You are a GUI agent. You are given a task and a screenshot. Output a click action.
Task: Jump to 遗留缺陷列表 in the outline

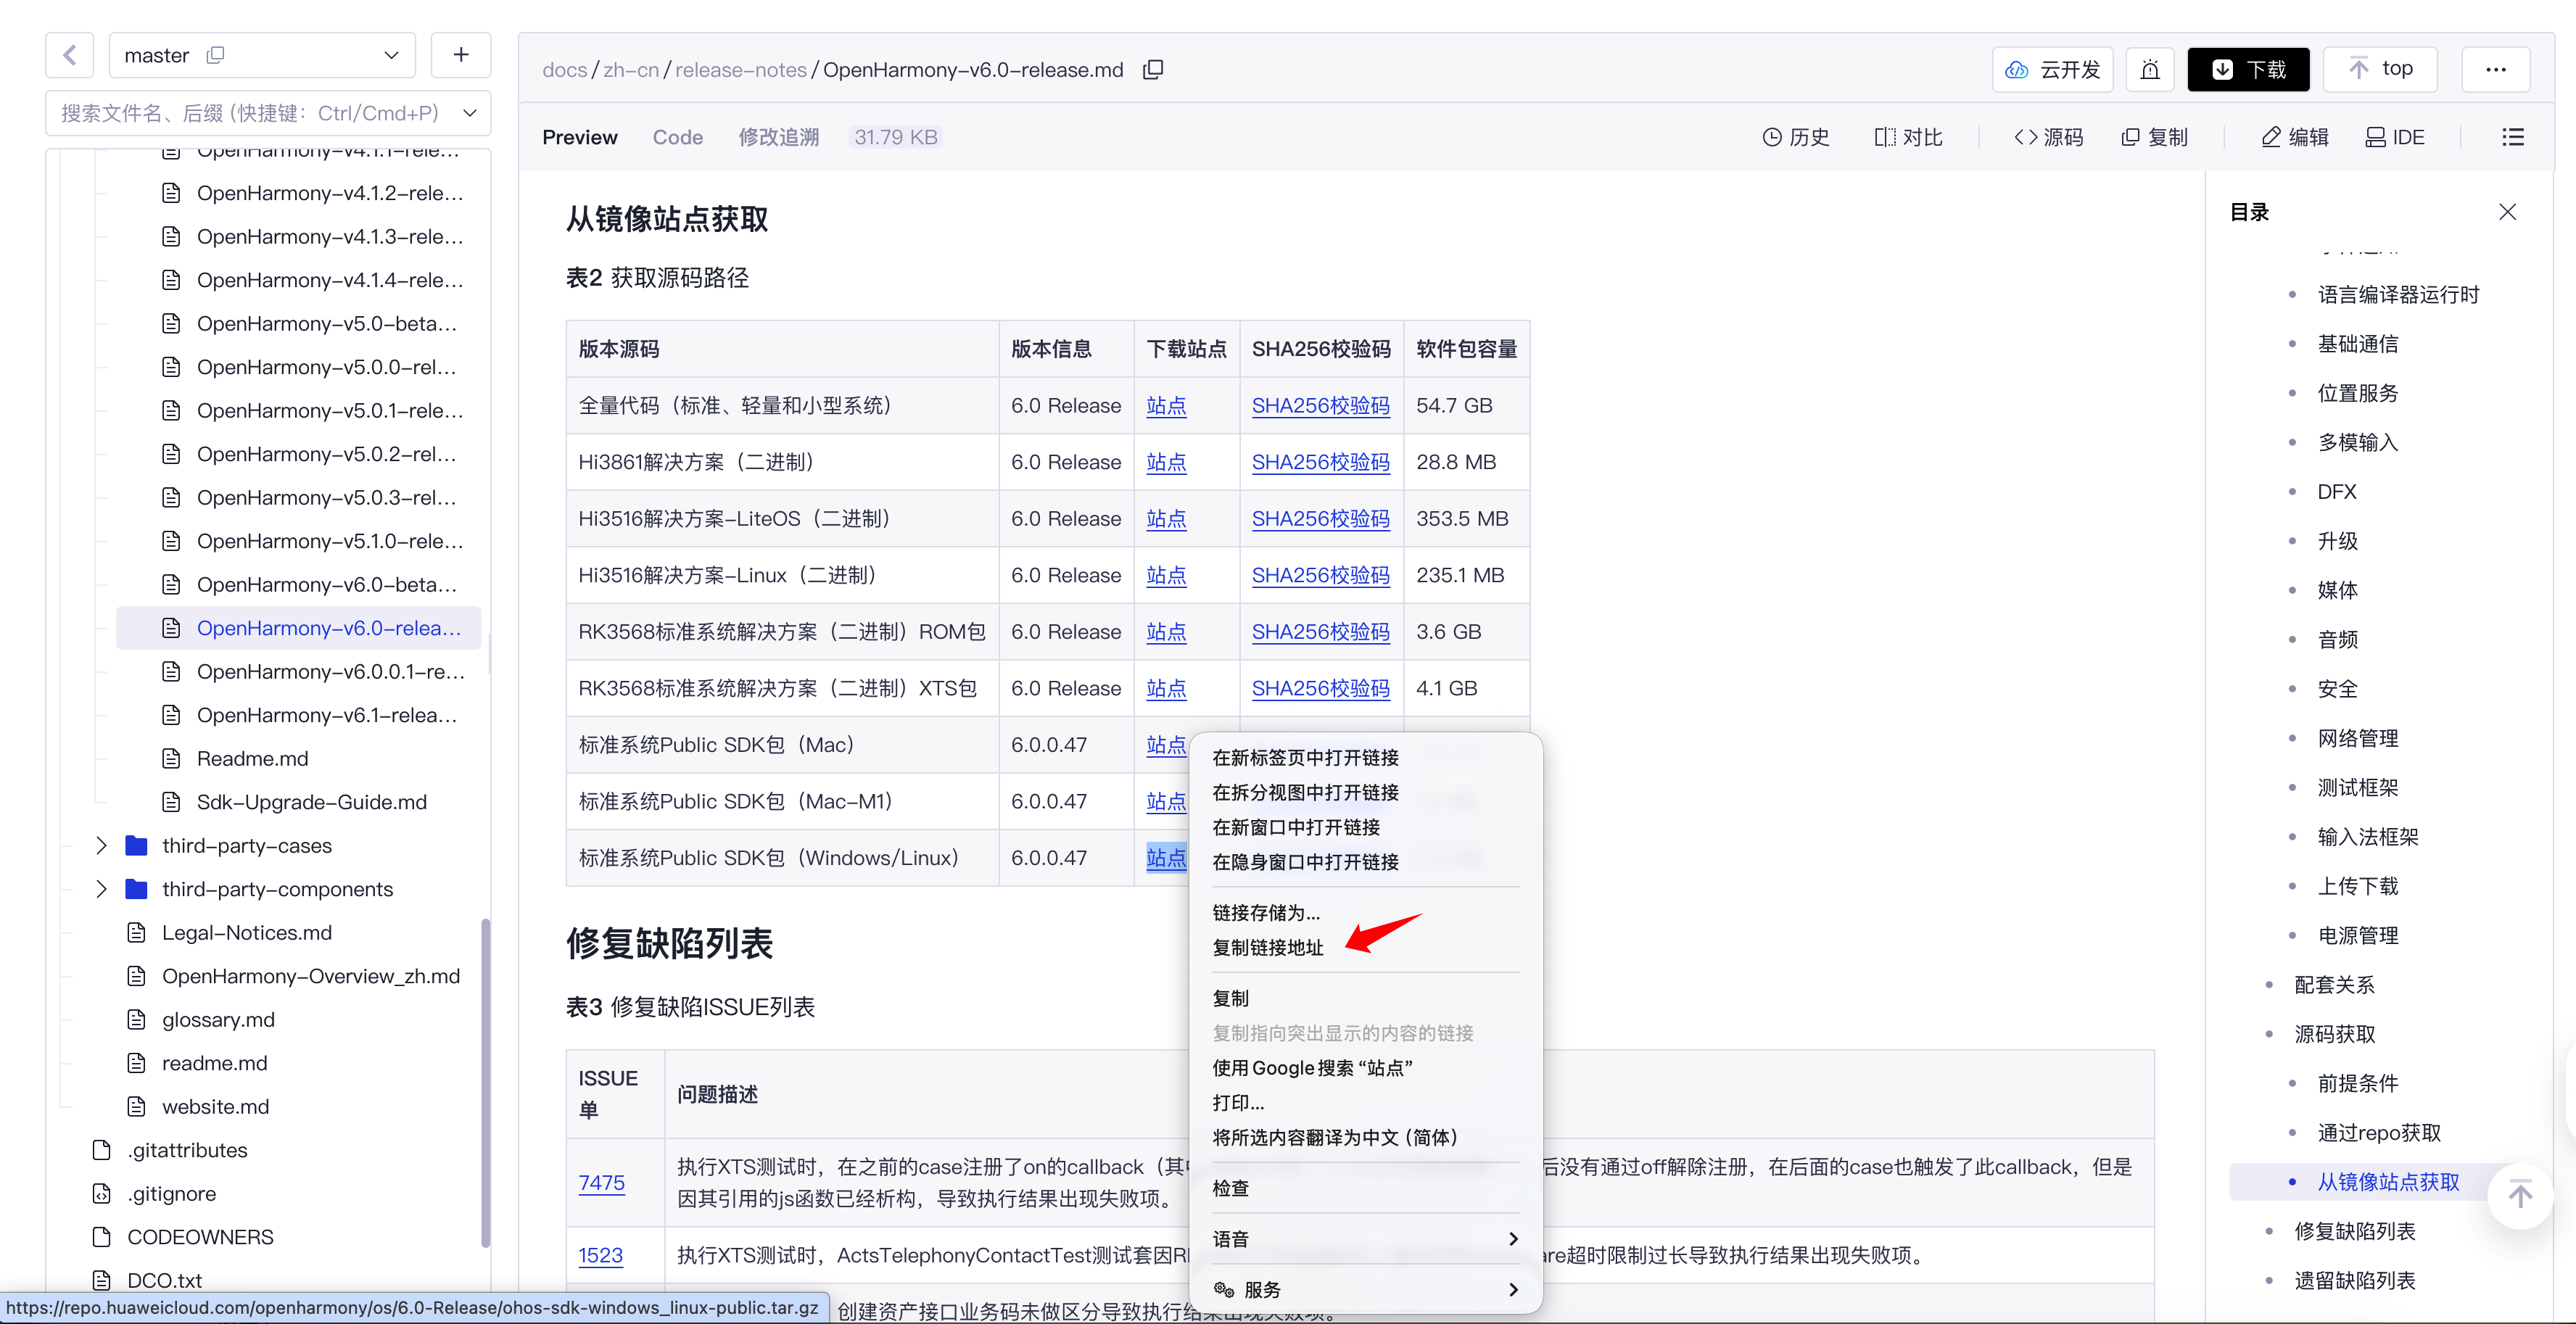2354,1281
